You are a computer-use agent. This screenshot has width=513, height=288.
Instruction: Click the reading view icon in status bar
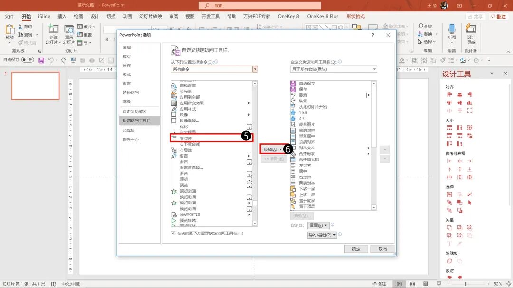(426, 284)
